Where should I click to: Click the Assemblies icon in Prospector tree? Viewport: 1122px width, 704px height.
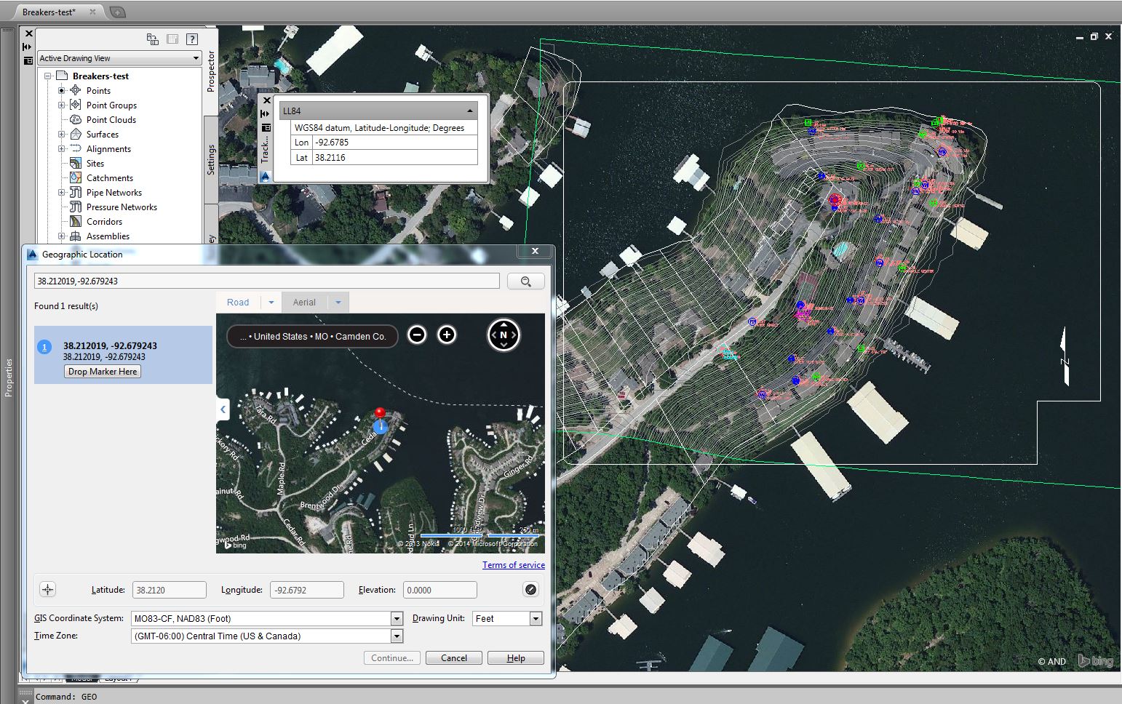pos(75,236)
